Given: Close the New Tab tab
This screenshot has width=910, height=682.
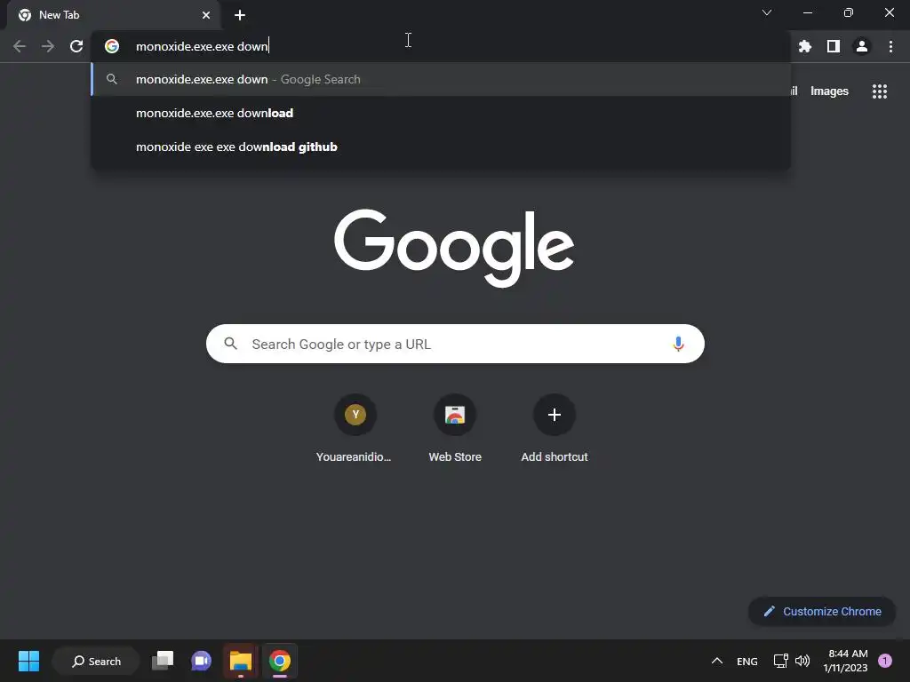Looking at the screenshot, I should pyautogui.click(x=206, y=15).
